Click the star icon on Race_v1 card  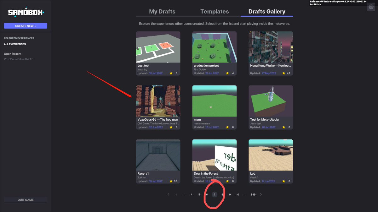point(171,181)
